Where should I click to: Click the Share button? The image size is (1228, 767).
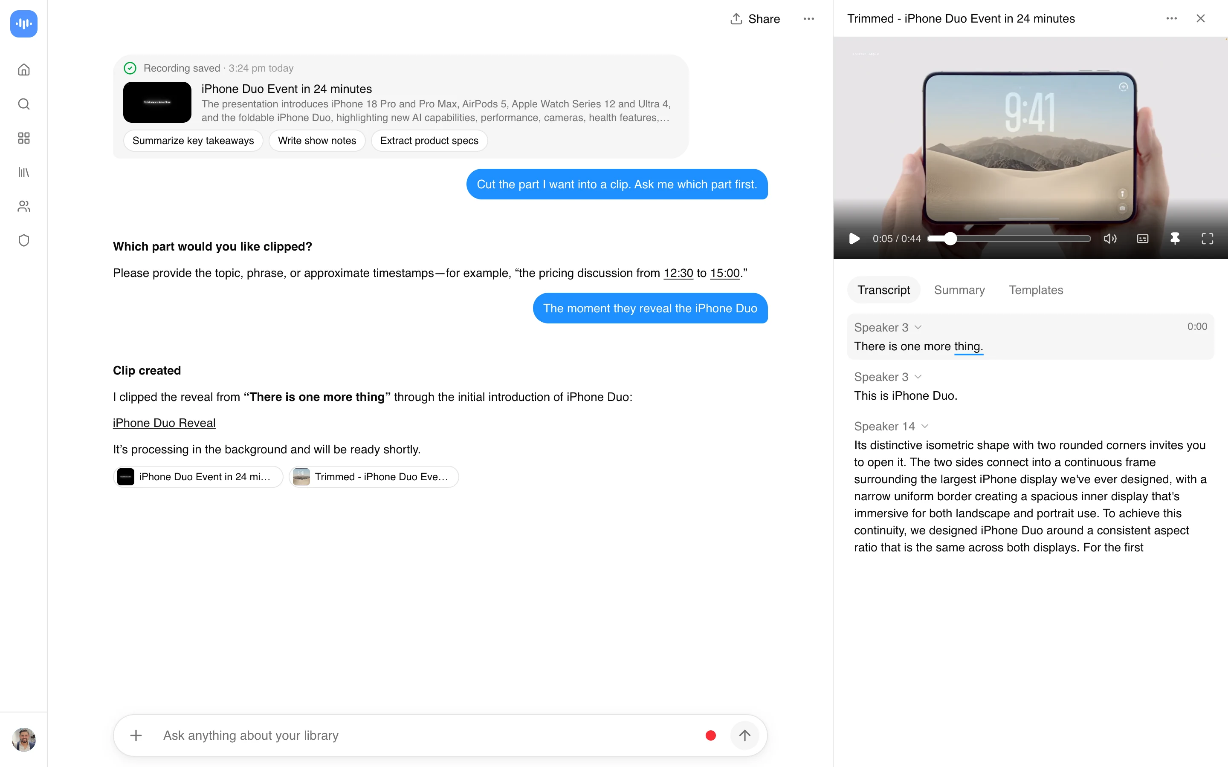click(x=755, y=19)
